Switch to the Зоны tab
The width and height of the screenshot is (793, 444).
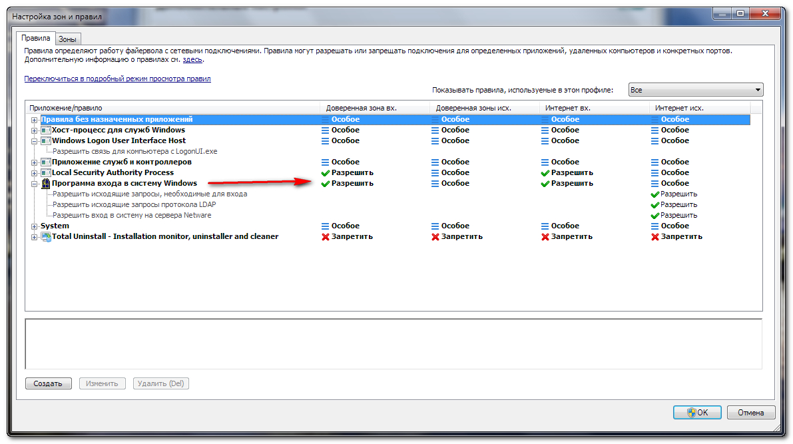[67, 39]
